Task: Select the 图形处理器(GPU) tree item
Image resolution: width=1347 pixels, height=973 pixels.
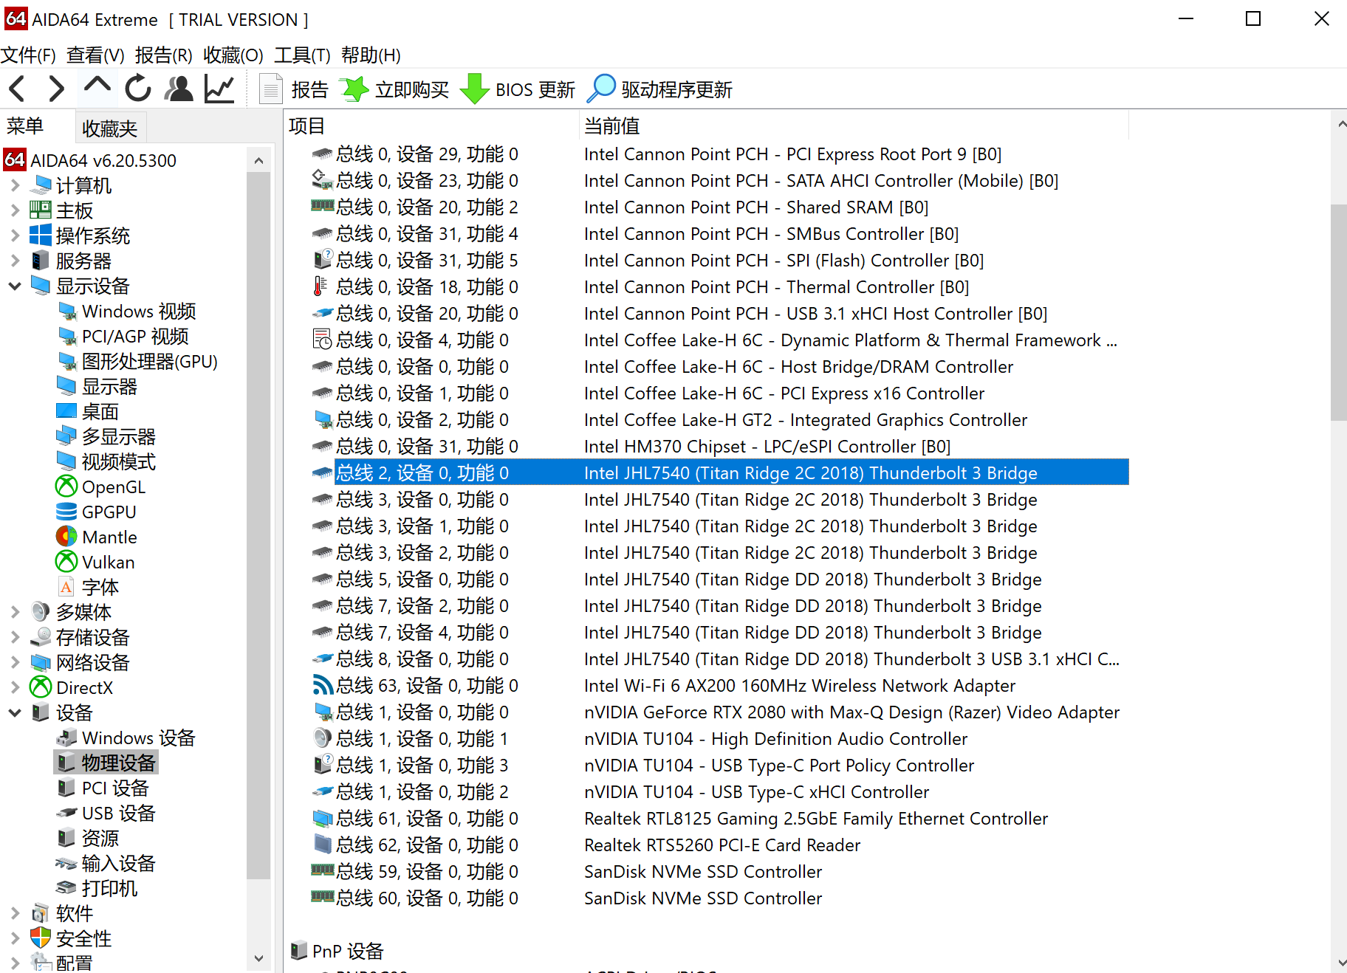Action: click(150, 361)
